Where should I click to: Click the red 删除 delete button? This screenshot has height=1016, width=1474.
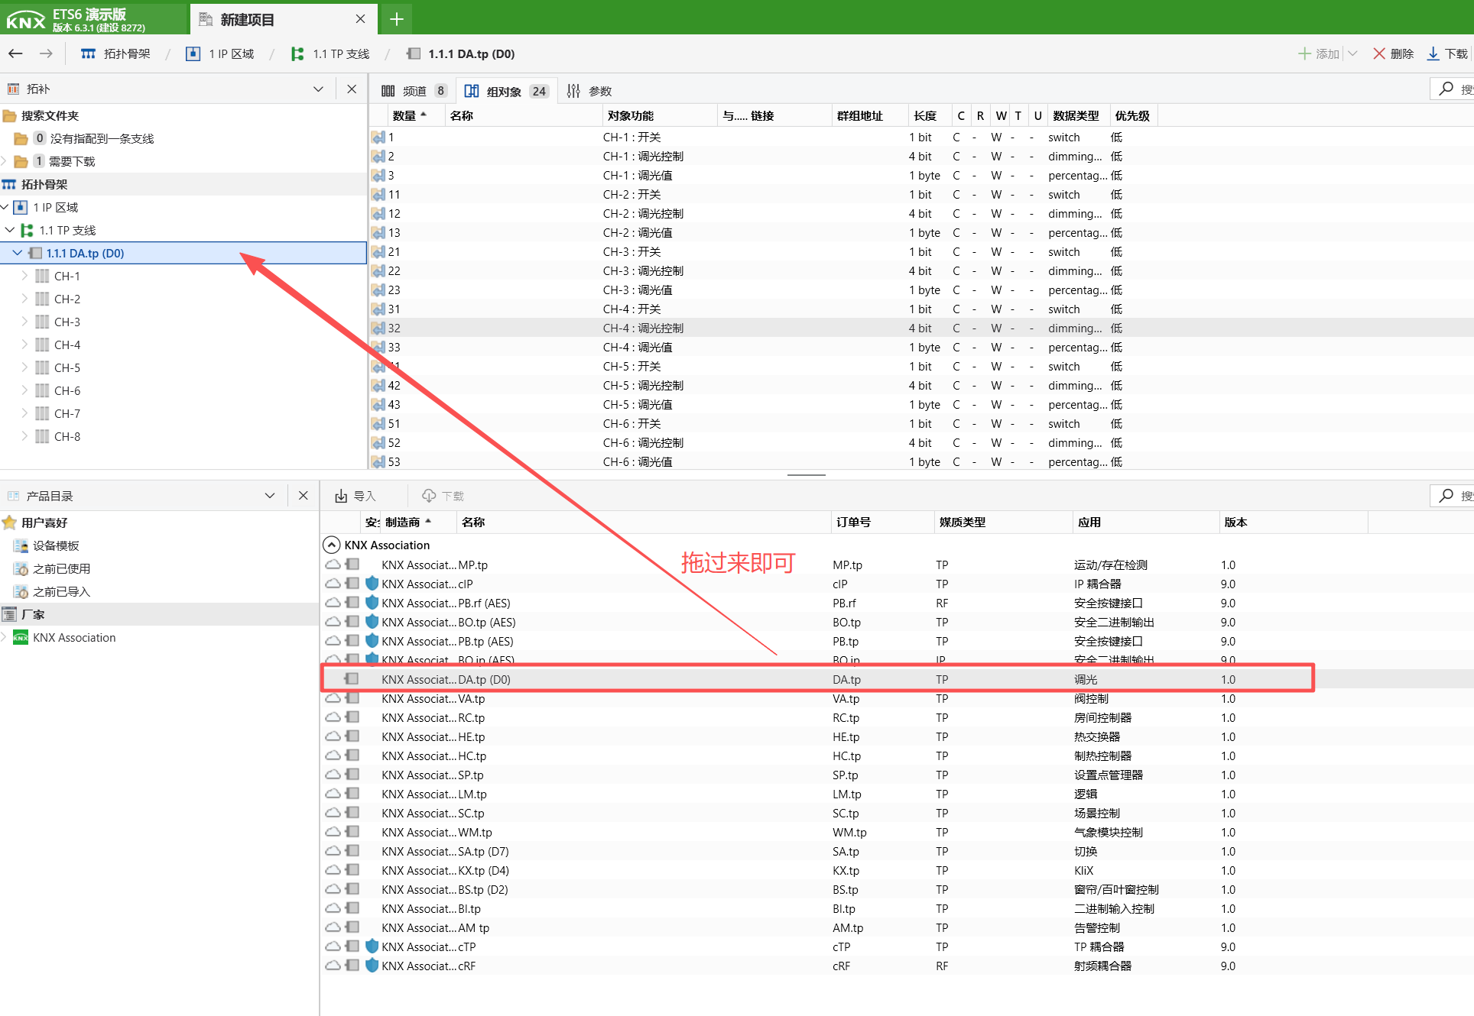[1393, 53]
